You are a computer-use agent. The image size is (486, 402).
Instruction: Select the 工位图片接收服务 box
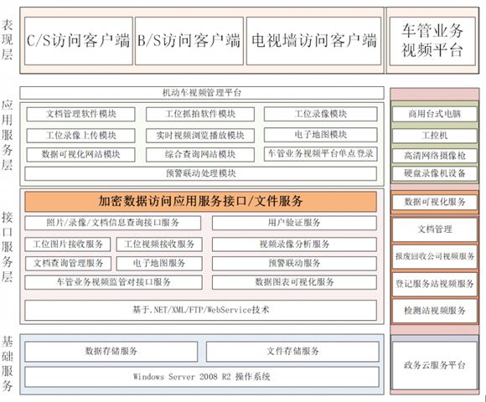click(68, 244)
